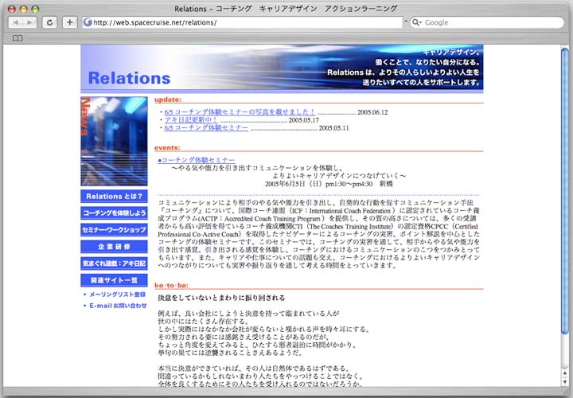Open 'アキ日記更新中！' update link
Viewport: 573px width, 398px height.
point(191,120)
